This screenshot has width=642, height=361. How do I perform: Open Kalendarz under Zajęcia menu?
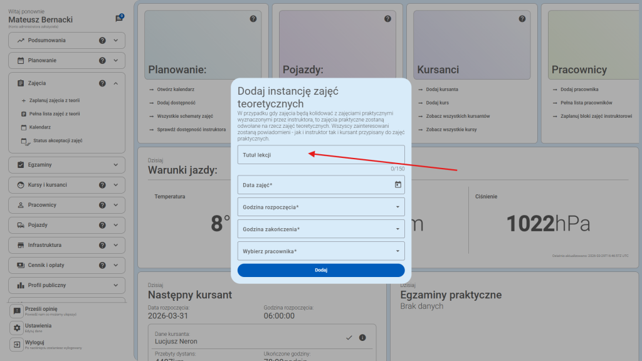click(39, 127)
